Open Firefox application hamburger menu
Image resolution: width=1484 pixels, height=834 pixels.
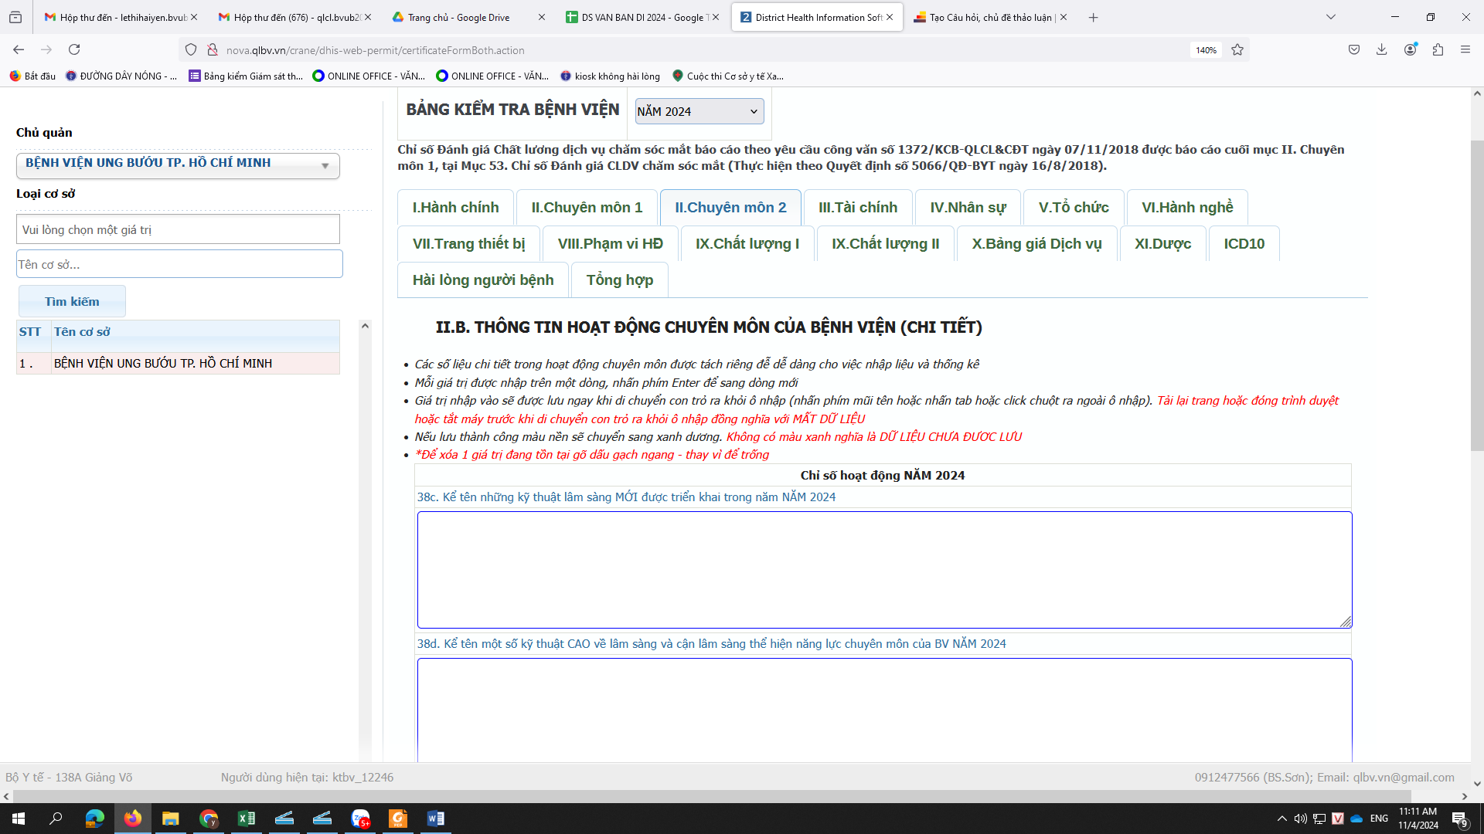(1465, 50)
